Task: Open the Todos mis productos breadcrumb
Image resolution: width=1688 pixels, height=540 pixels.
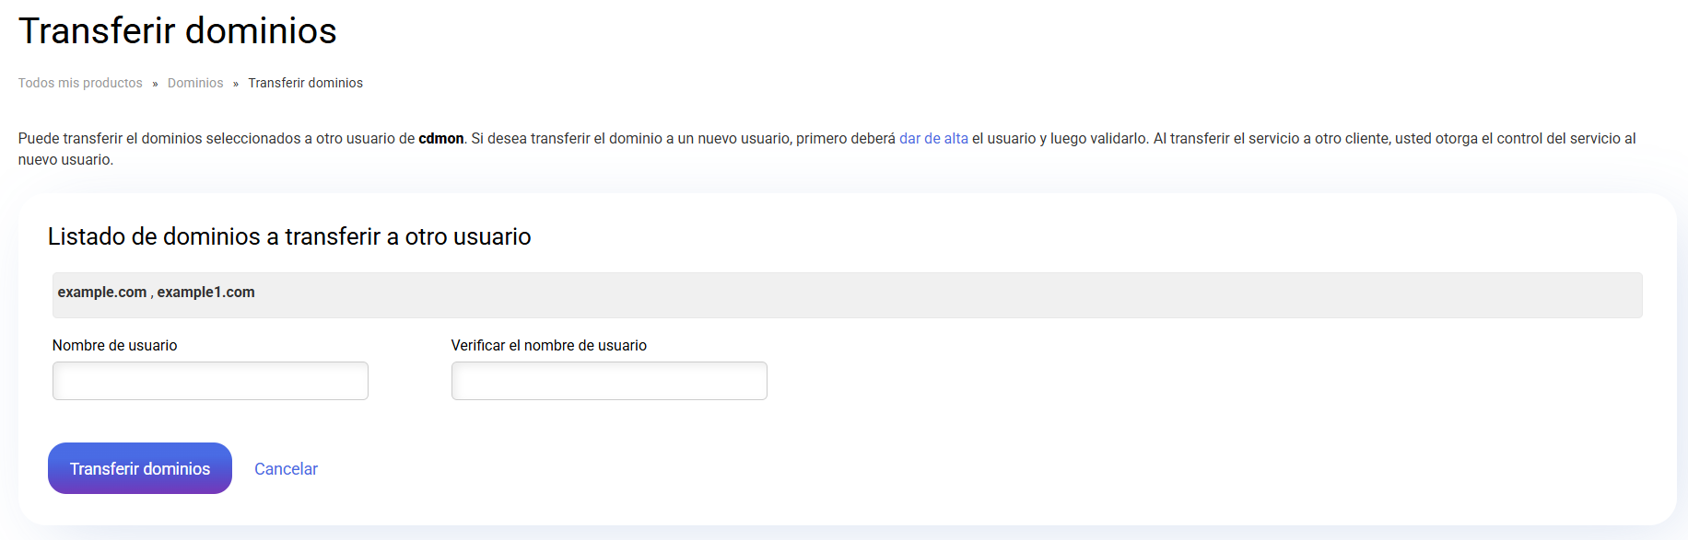Action: coord(80,83)
